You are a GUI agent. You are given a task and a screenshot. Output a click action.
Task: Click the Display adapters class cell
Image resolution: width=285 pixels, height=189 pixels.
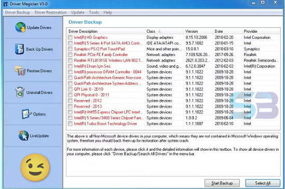point(160,37)
